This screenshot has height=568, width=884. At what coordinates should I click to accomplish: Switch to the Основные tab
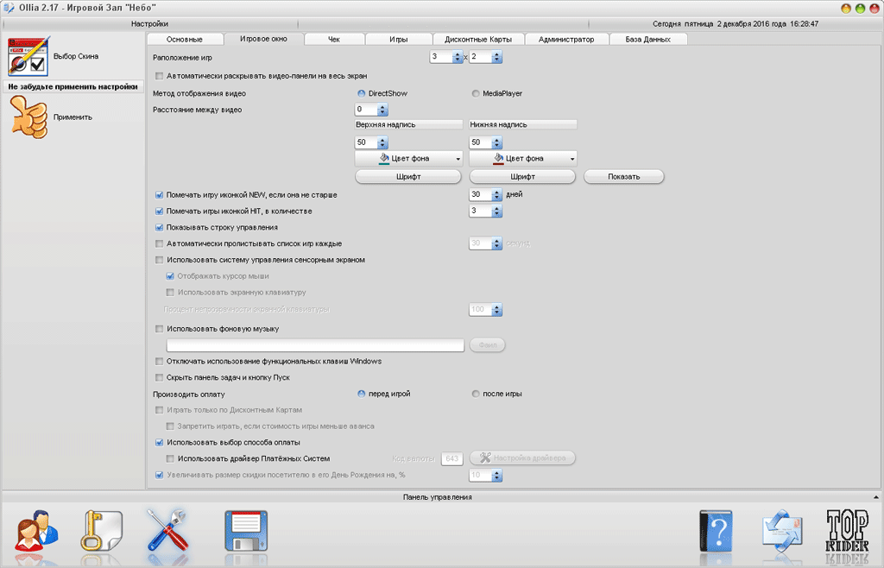[x=185, y=40]
